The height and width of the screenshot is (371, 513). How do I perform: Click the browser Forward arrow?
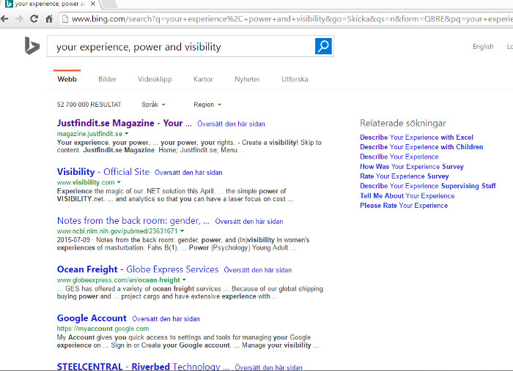pos(19,18)
